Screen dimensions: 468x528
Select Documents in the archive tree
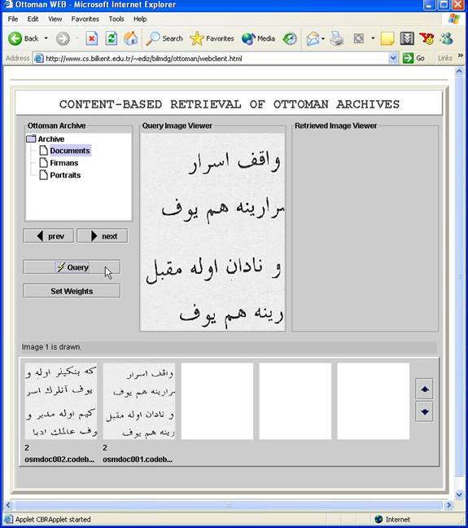click(70, 151)
